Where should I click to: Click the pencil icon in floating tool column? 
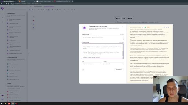33,17
